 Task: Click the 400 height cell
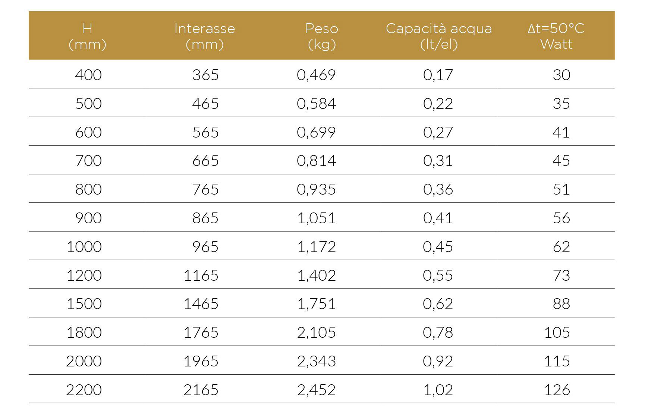click(88, 75)
